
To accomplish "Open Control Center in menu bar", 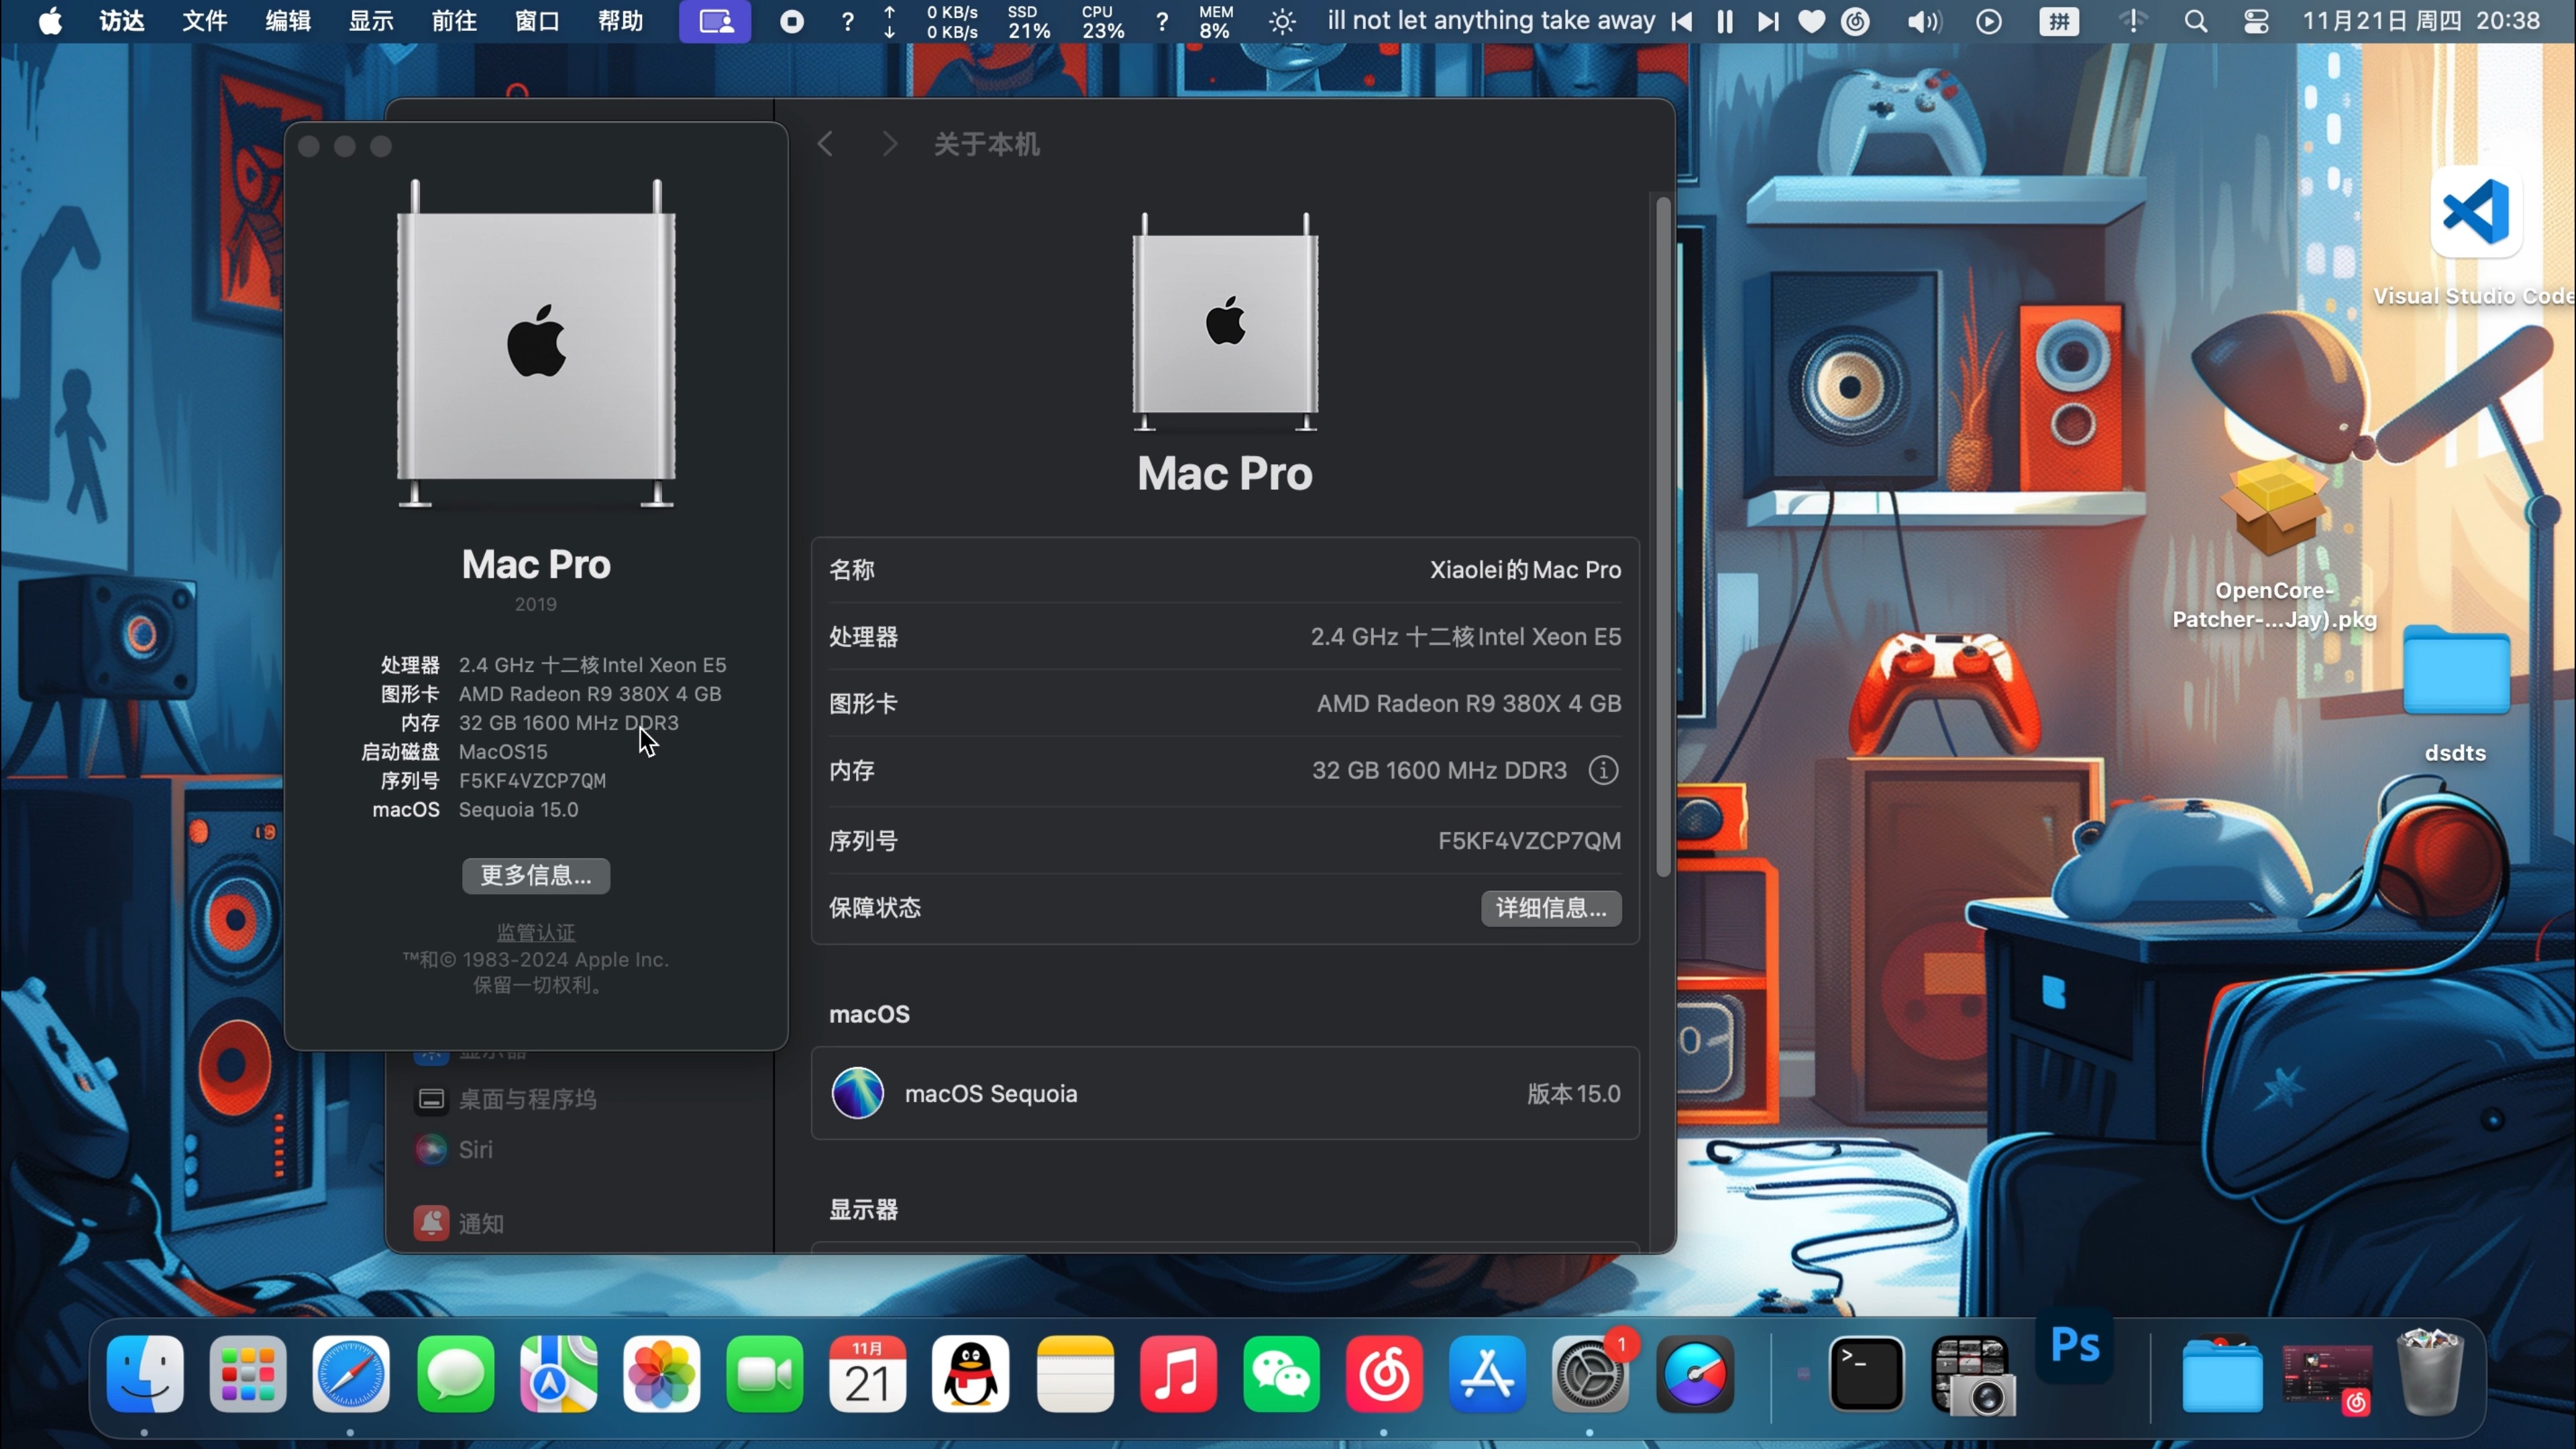I will [2256, 21].
